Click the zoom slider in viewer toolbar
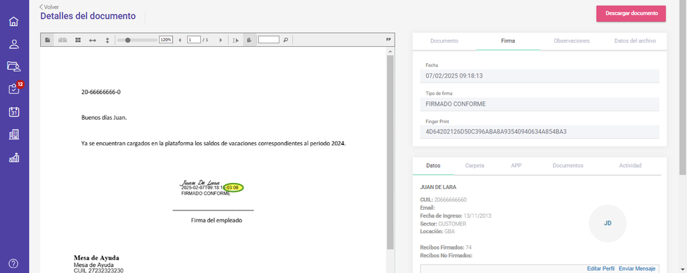The image size is (687, 273). coord(137,40)
